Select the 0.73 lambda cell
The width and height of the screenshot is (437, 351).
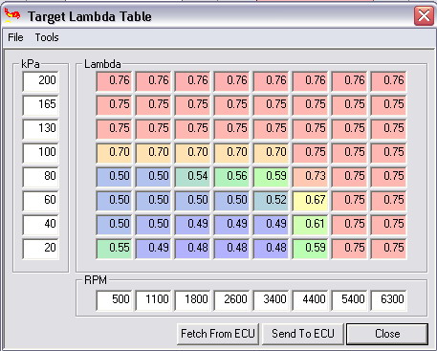310,177
